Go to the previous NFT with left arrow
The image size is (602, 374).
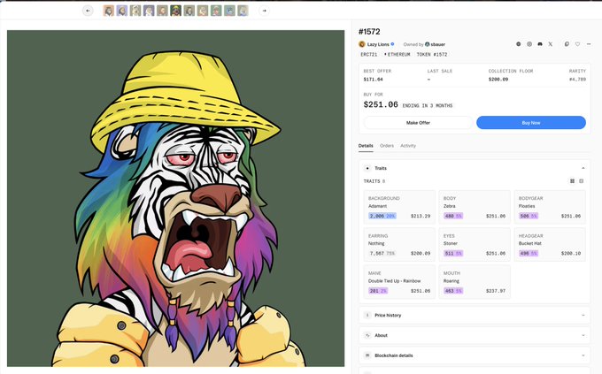coord(88,11)
